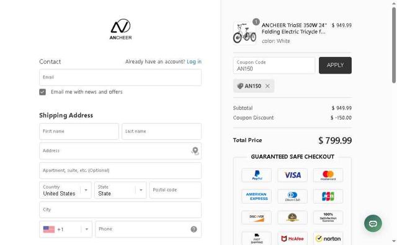This screenshot has width=397, height=245.
Task: Click the phone help question mark icon
Action: click(194, 229)
